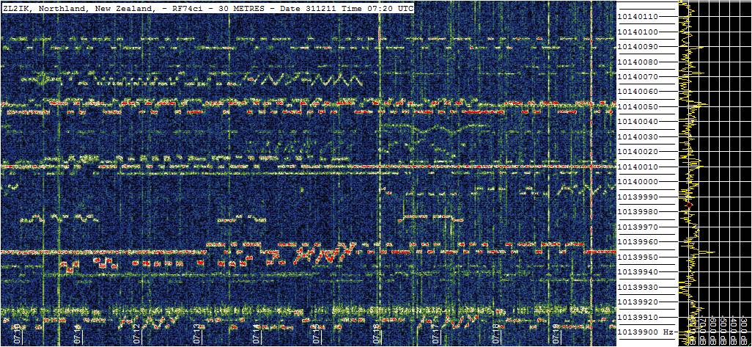The image size is (752, 347).
Task: Click the red marker on spectrum plot
Action: point(690,205)
